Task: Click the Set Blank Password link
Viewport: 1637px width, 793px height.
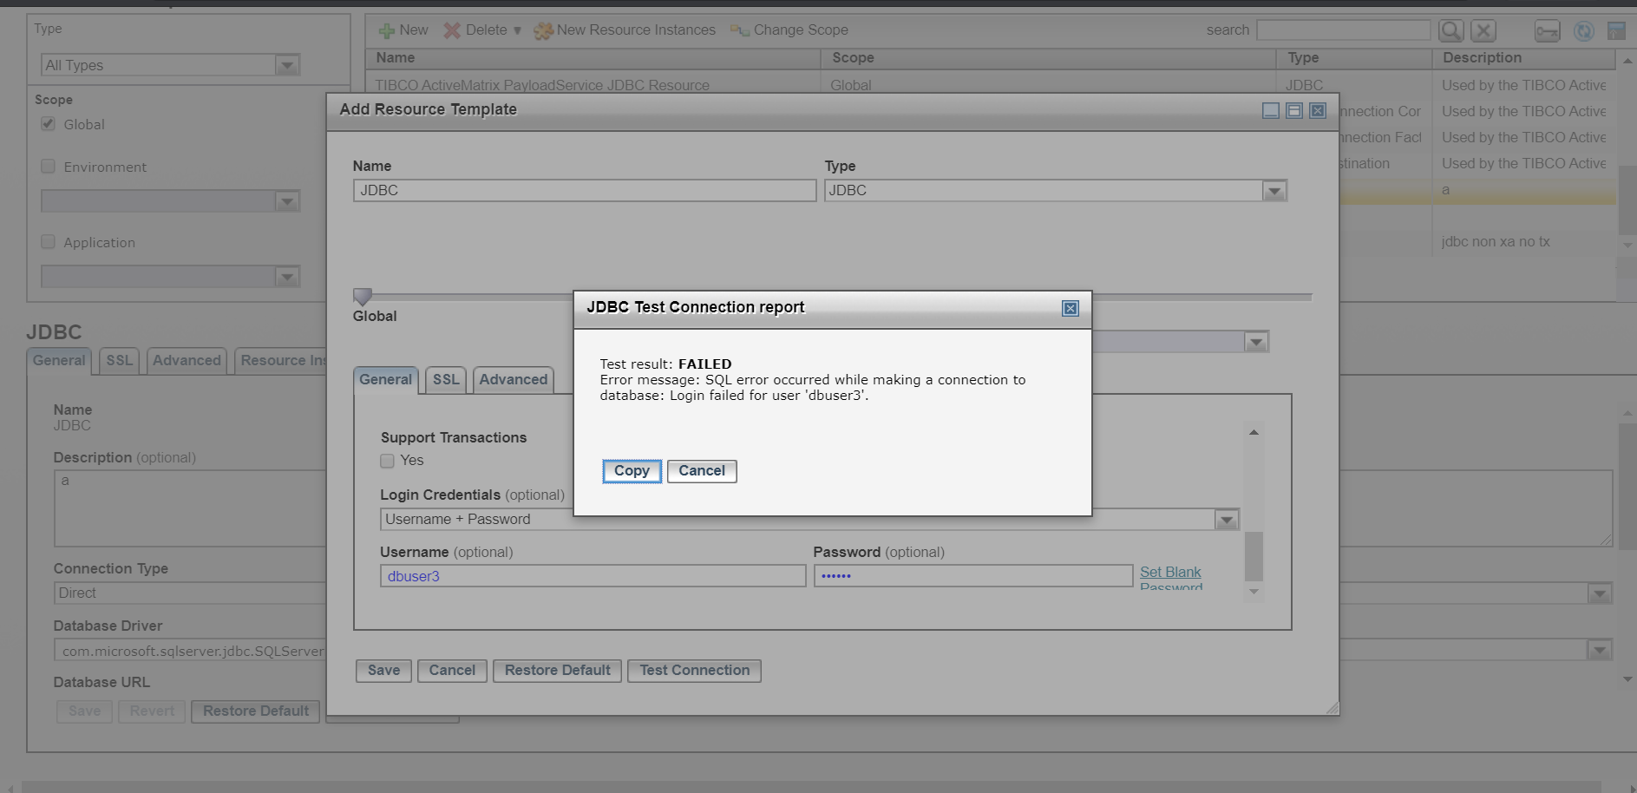Action: (1170, 578)
